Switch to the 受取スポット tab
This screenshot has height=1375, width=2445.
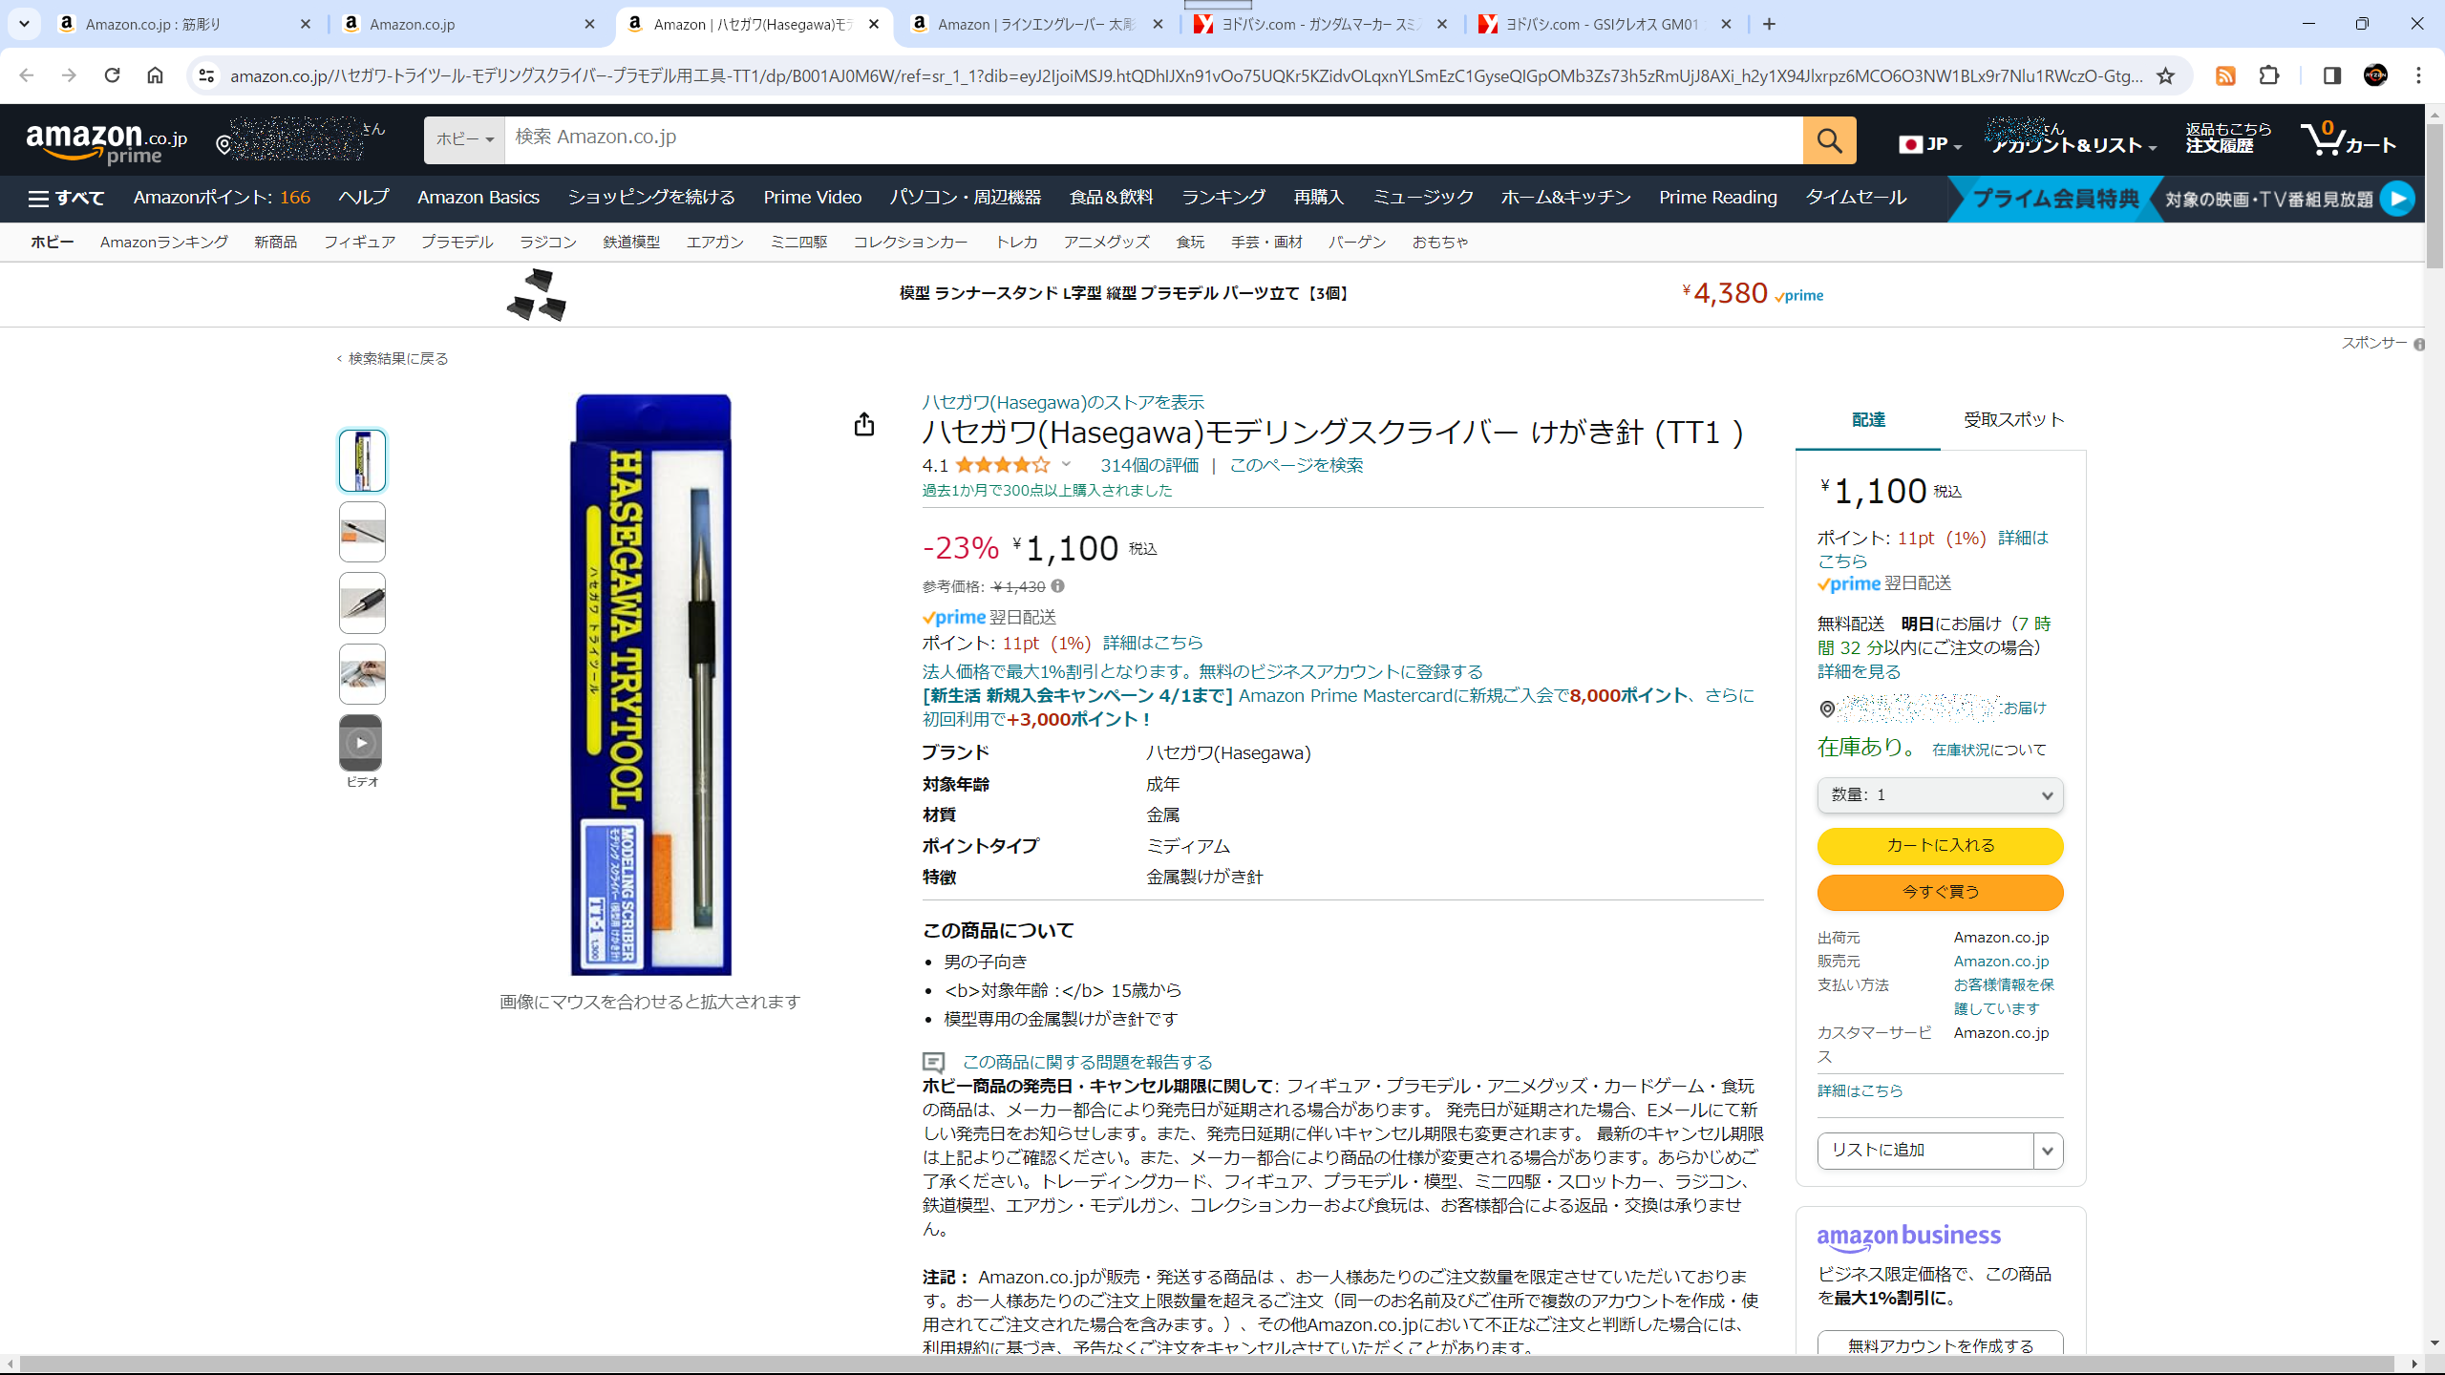[2013, 420]
